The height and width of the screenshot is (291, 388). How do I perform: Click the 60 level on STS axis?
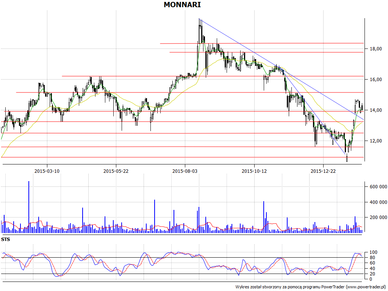(372, 263)
